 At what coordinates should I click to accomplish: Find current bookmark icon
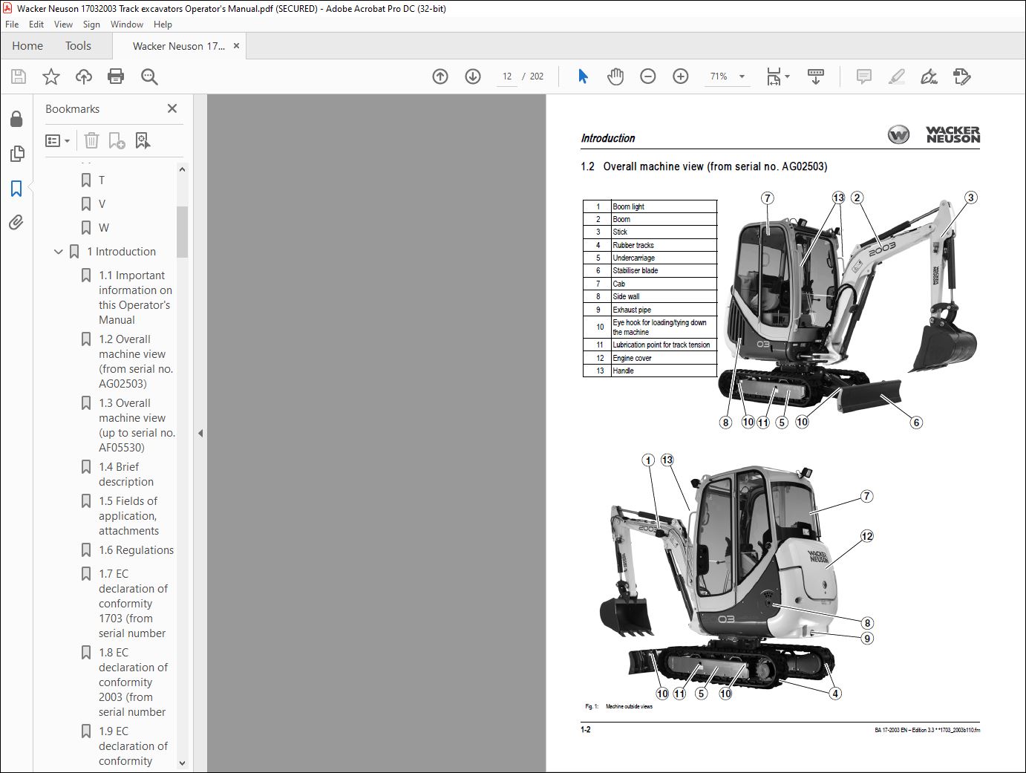pyautogui.click(x=143, y=140)
